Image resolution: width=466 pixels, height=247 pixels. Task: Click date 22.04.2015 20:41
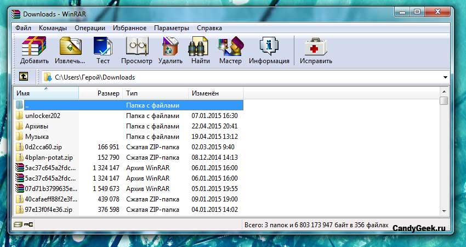click(214, 126)
